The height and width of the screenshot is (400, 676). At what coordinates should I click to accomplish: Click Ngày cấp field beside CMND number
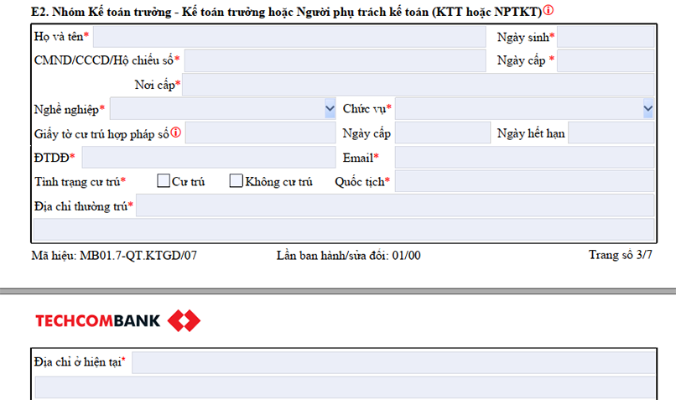click(x=606, y=60)
